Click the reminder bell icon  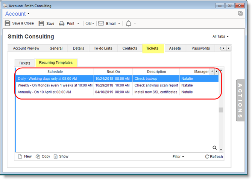(129, 23)
